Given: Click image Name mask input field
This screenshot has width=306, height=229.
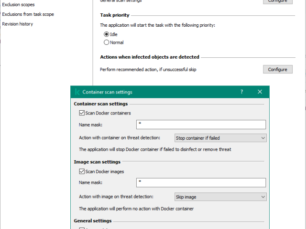Looking at the screenshot, I should click(201, 183).
